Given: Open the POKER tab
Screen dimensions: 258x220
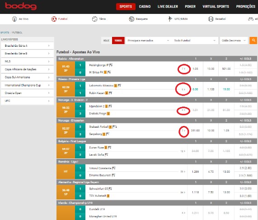Looking at the screenshot, I should point(190,7).
